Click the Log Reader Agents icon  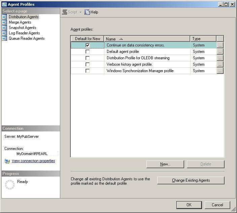click(4, 33)
